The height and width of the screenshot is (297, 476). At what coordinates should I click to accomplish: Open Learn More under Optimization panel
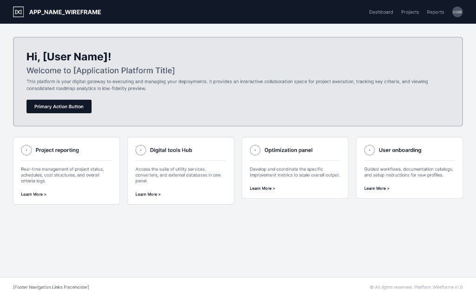click(x=262, y=188)
